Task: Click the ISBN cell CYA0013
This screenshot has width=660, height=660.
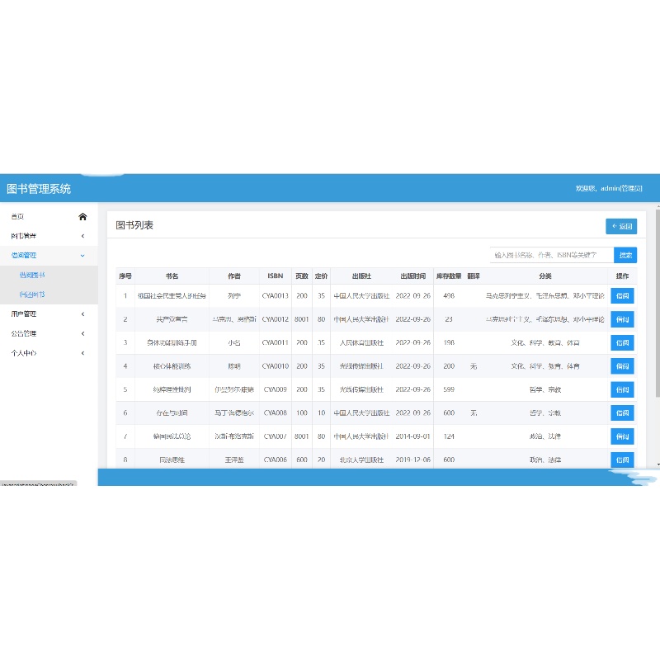Action: pos(276,295)
